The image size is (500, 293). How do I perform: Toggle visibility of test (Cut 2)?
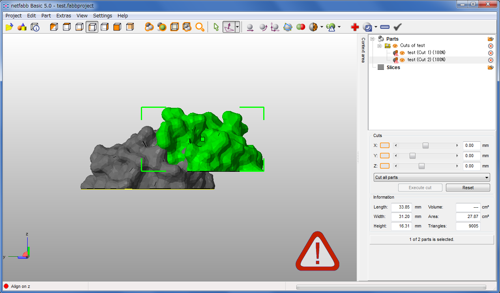tap(402, 60)
